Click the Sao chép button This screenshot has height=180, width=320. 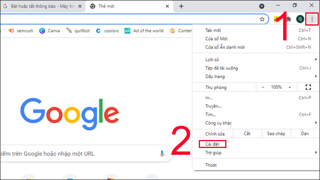[276, 134]
